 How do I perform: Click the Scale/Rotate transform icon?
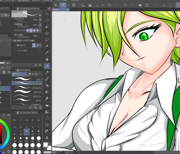pyautogui.click(x=147, y=5)
